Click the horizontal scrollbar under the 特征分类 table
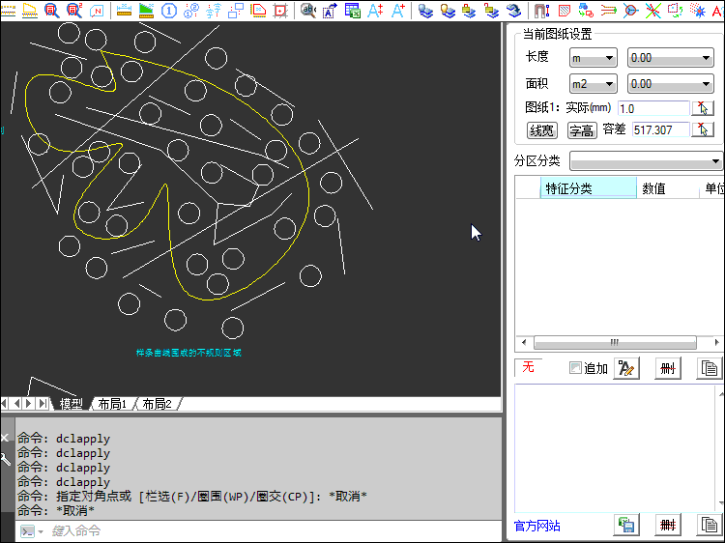This screenshot has height=543, width=725. coord(614,343)
